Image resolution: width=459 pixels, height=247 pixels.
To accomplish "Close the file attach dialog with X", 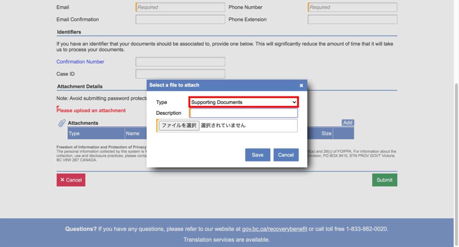I will pos(301,85).
